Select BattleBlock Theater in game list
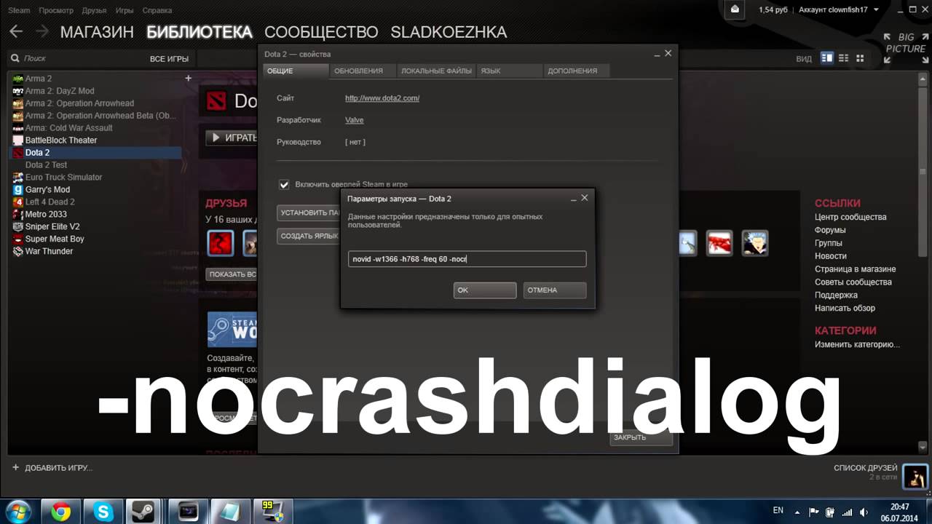This screenshot has height=524, width=932. click(61, 140)
